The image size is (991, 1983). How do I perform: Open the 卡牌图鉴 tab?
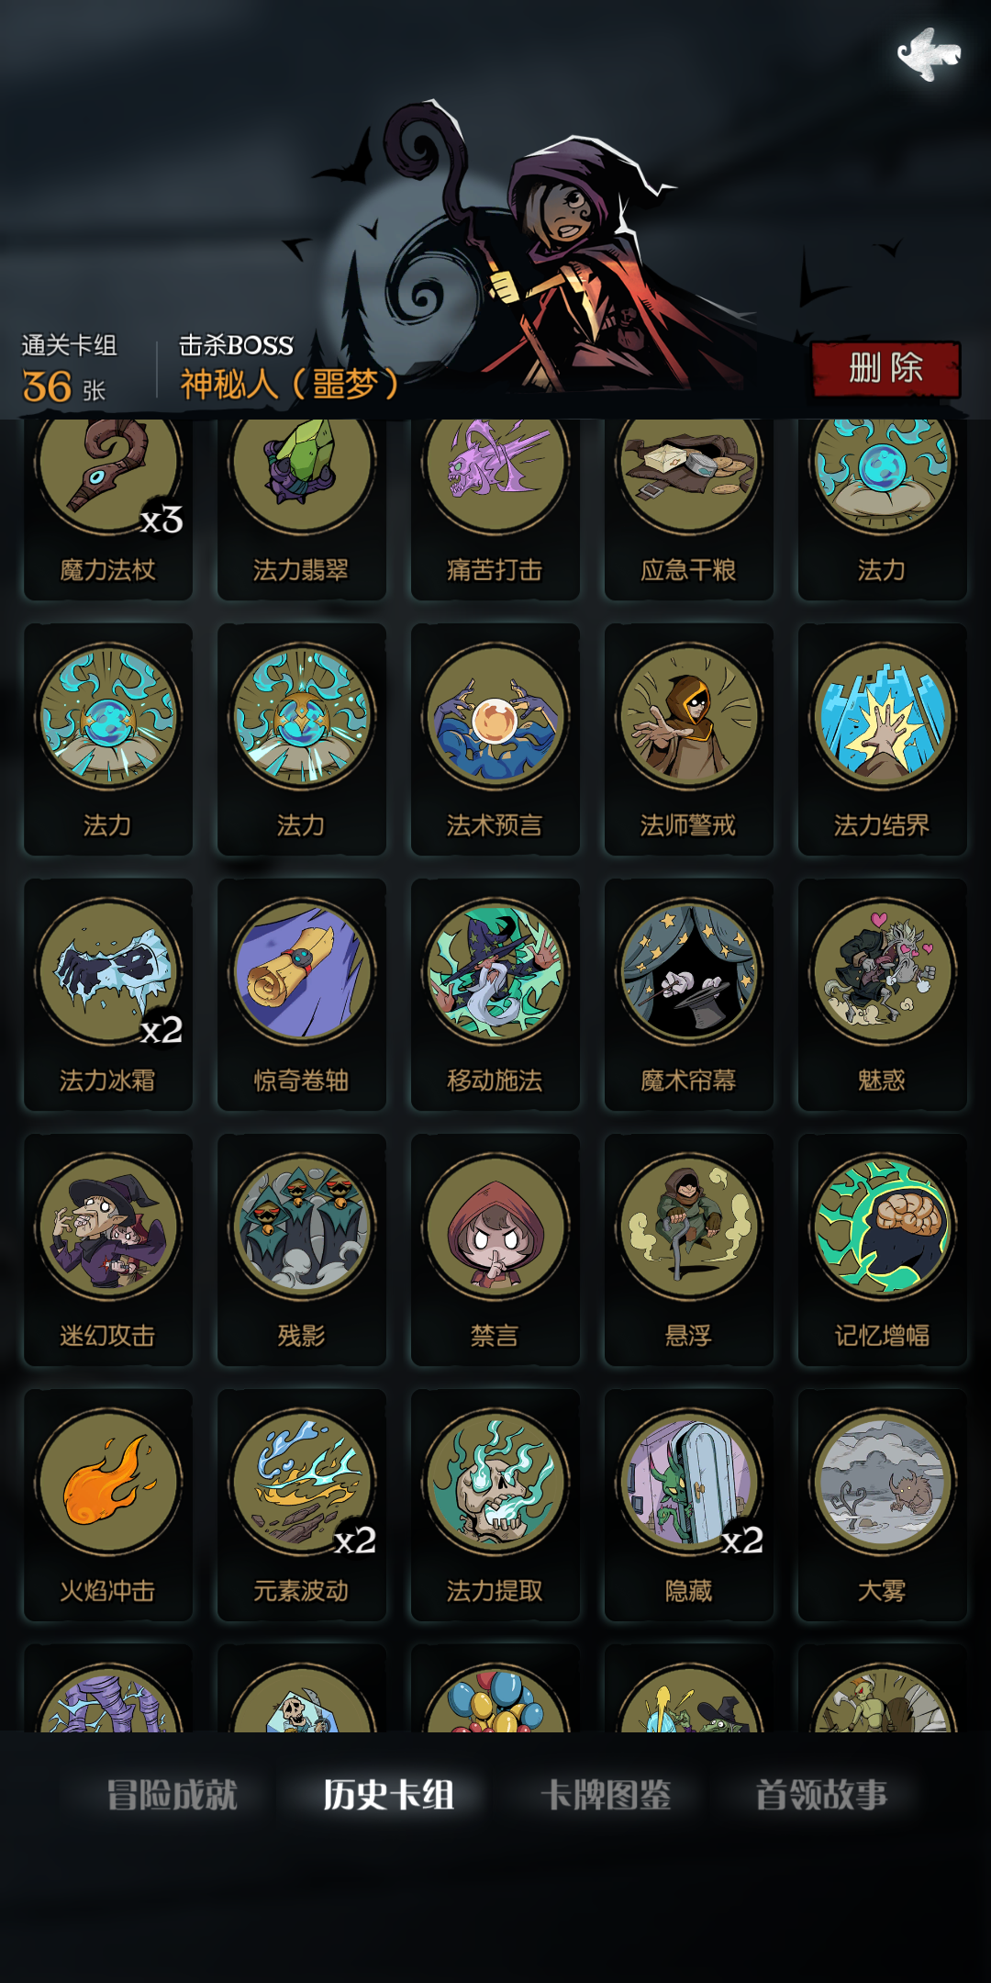[x=606, y=1794]
